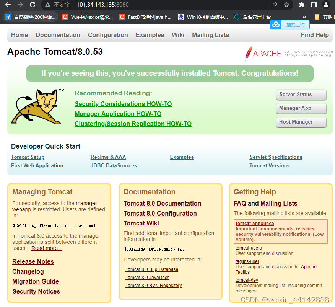335x307 pixels.
Task: Open the Migration Guide link
Action: [x=36, y=282]
